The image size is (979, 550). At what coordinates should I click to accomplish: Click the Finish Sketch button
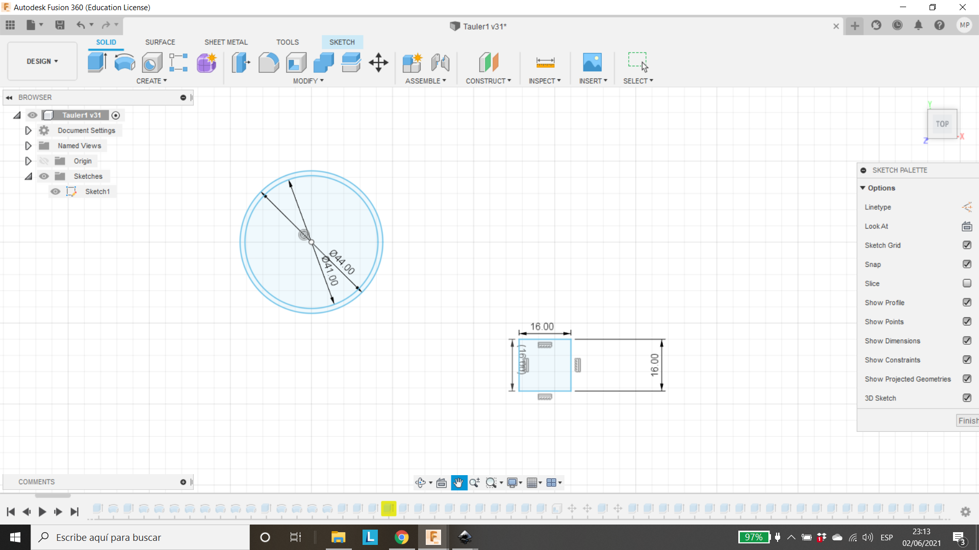(x=968, y=420)
